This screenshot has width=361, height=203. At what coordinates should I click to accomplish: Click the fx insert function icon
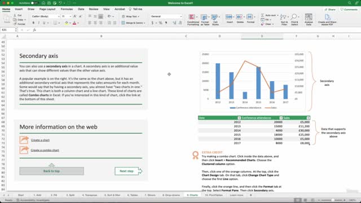pos(34,30)
